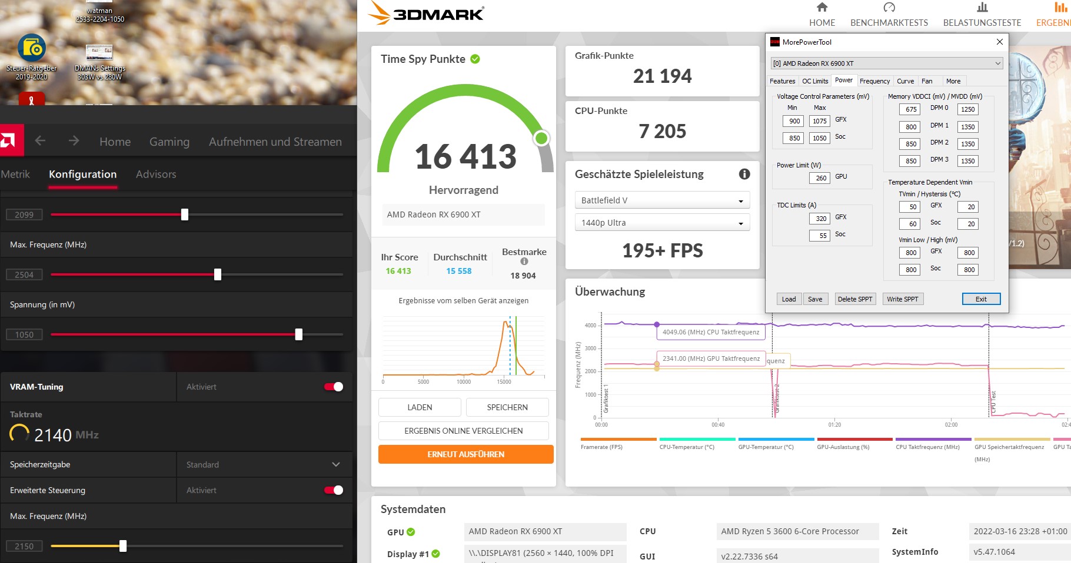Click the Write SPPT button

pyautogui.click(x=903, y=299)
